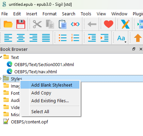Select the Styles folder row

coord(73,78)
